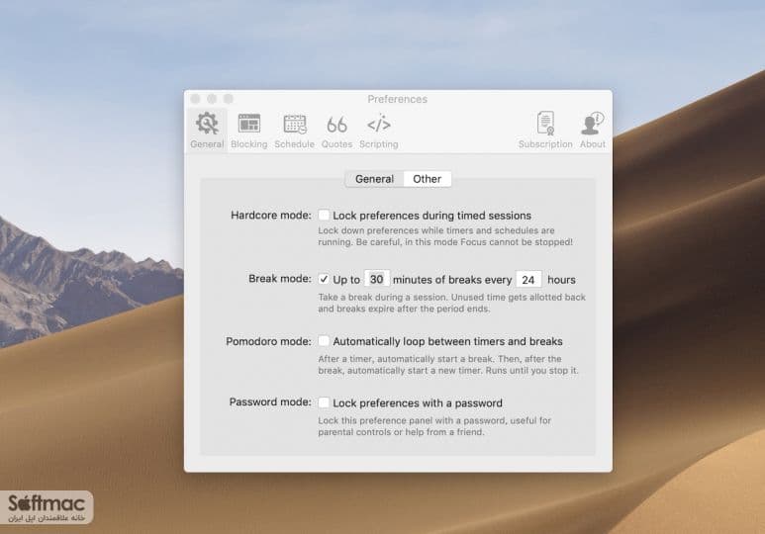
Task: Click the break hours field showing 24
Action: 528,280
